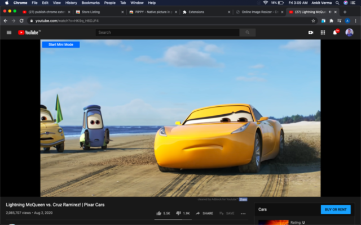Open more actions three-dot menu under video
The height and width of the screenshot is (225, 361).
(243, 213)
